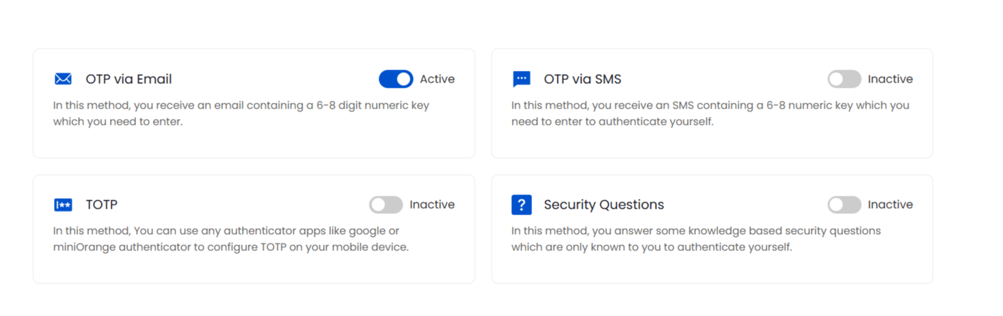Click the TOTP password field icon
The image size is (1003, 316).
[63, 205]
